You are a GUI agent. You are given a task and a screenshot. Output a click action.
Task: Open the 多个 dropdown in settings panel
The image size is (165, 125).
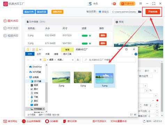tap(150, 71)
